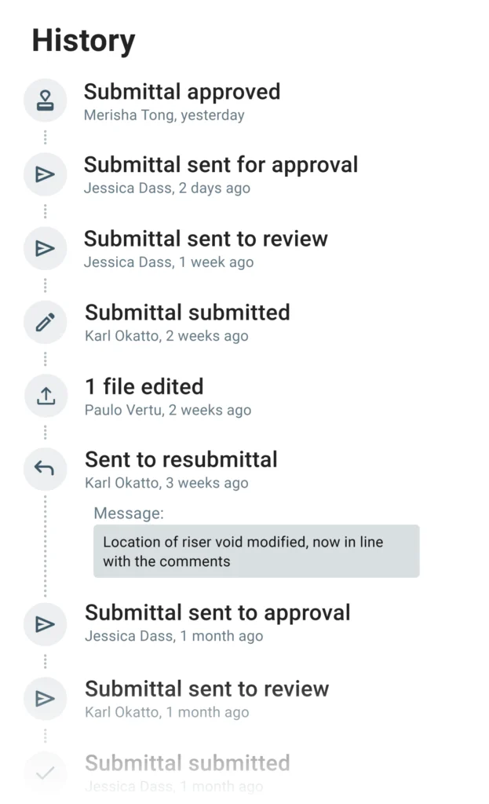The image size is (489, 804).
Task: Click send icon beside Karl Okatto 1 month ago entry
Action: tap(45, 698)
